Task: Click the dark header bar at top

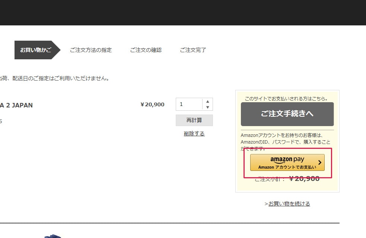Action: click(x=183, y=12)
